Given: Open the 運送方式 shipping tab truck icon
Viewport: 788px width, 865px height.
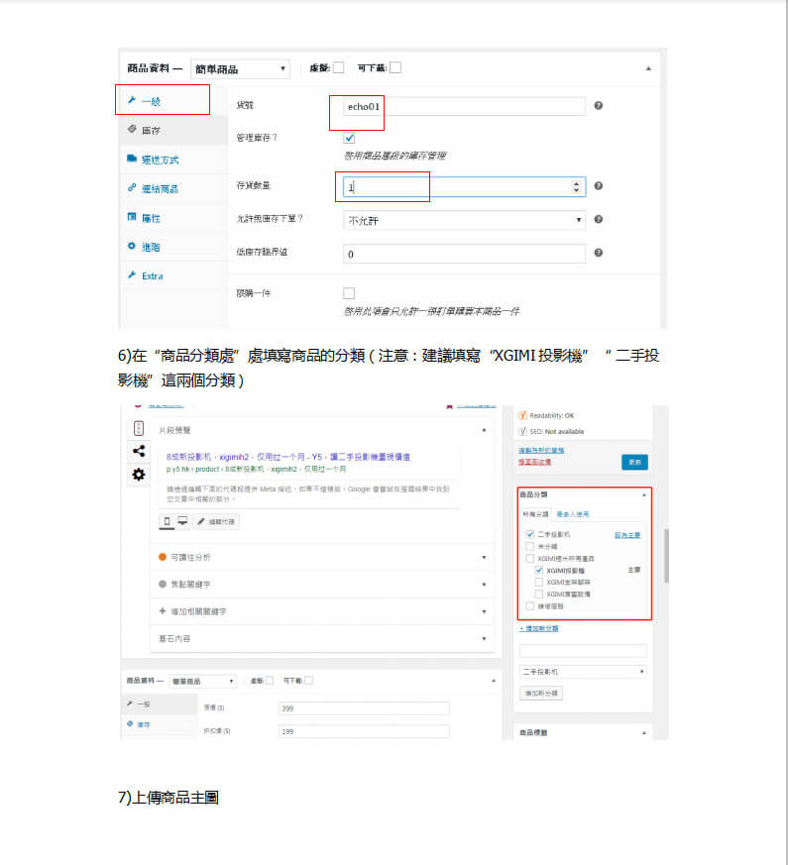Looking at the screenshot, I should pos(131,159).
